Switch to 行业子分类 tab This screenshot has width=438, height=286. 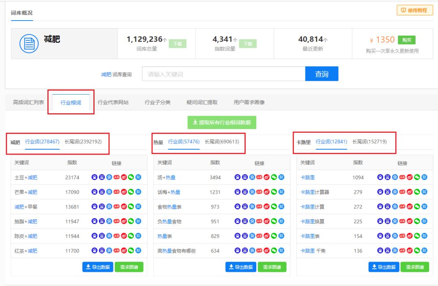pyautogui.click(x=157, y=102)
